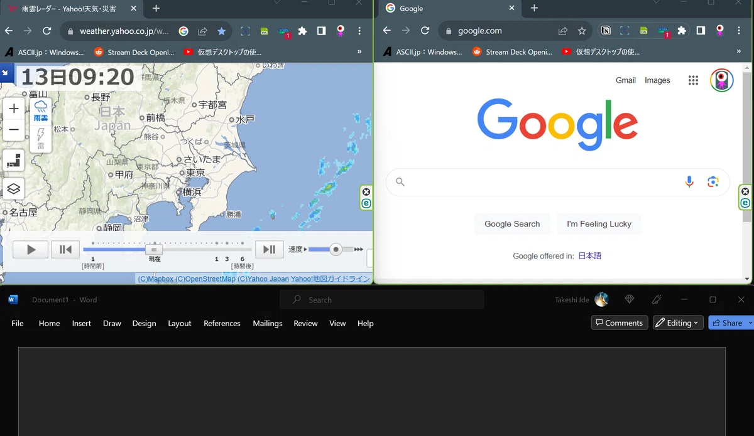Switch to the lightning (雷) radar mode
Screen dimensions: 754x436
point(41,138)
